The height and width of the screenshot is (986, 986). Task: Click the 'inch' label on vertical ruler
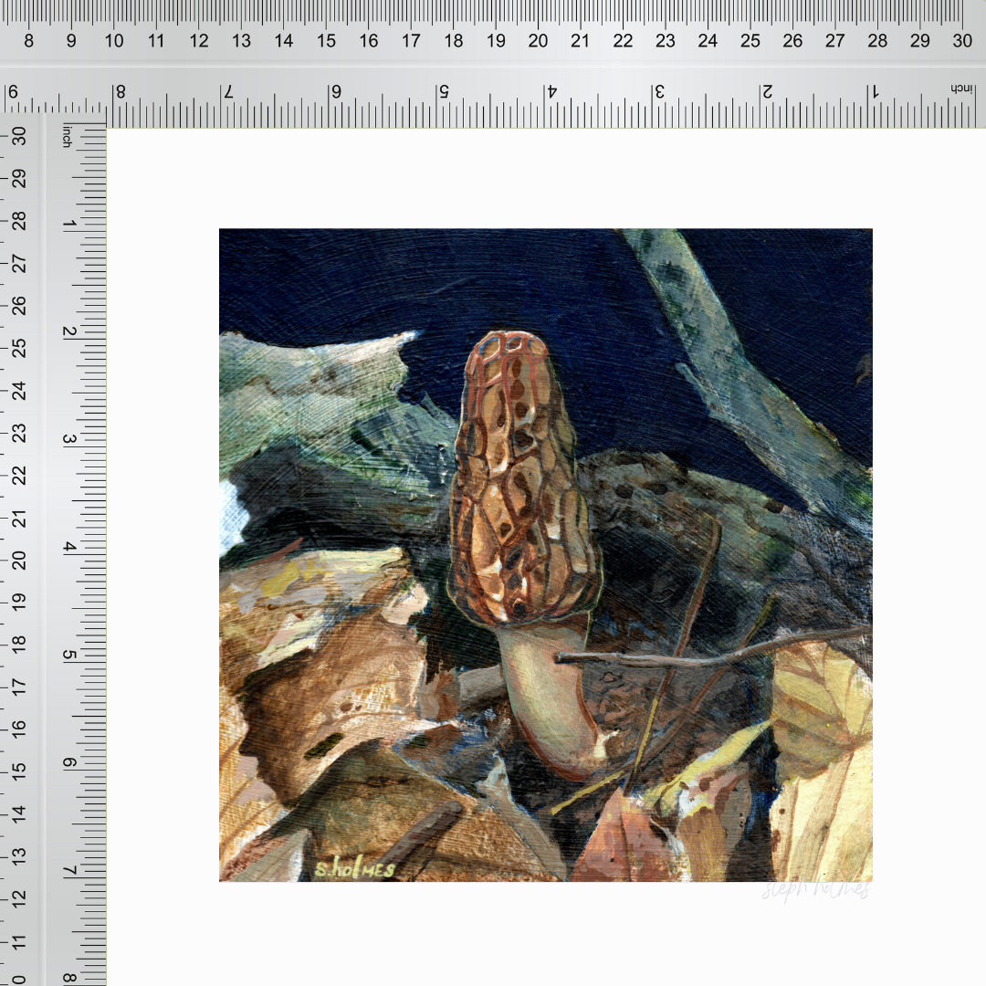[x=67, y=137]
